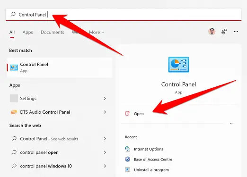This screenshot has width=247, height=177.
Task: Click the Open launch icon
Action: (127, 113)
